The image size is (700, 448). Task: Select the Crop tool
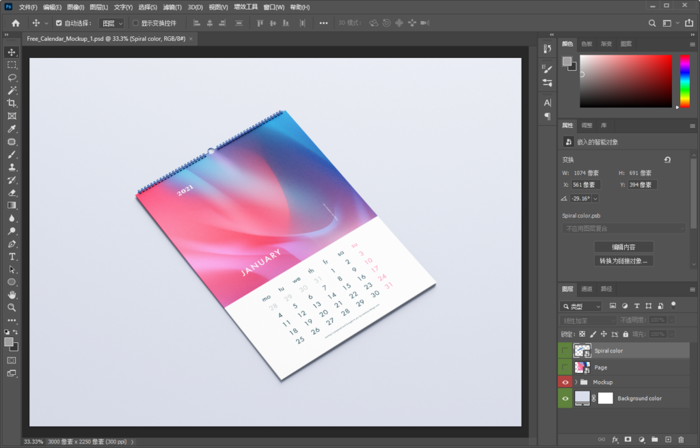tap(12, 103)
